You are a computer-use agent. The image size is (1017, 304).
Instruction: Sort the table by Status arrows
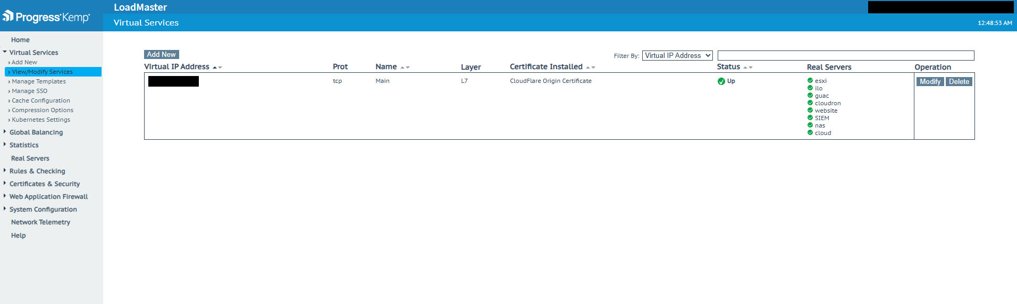point(747,67)
